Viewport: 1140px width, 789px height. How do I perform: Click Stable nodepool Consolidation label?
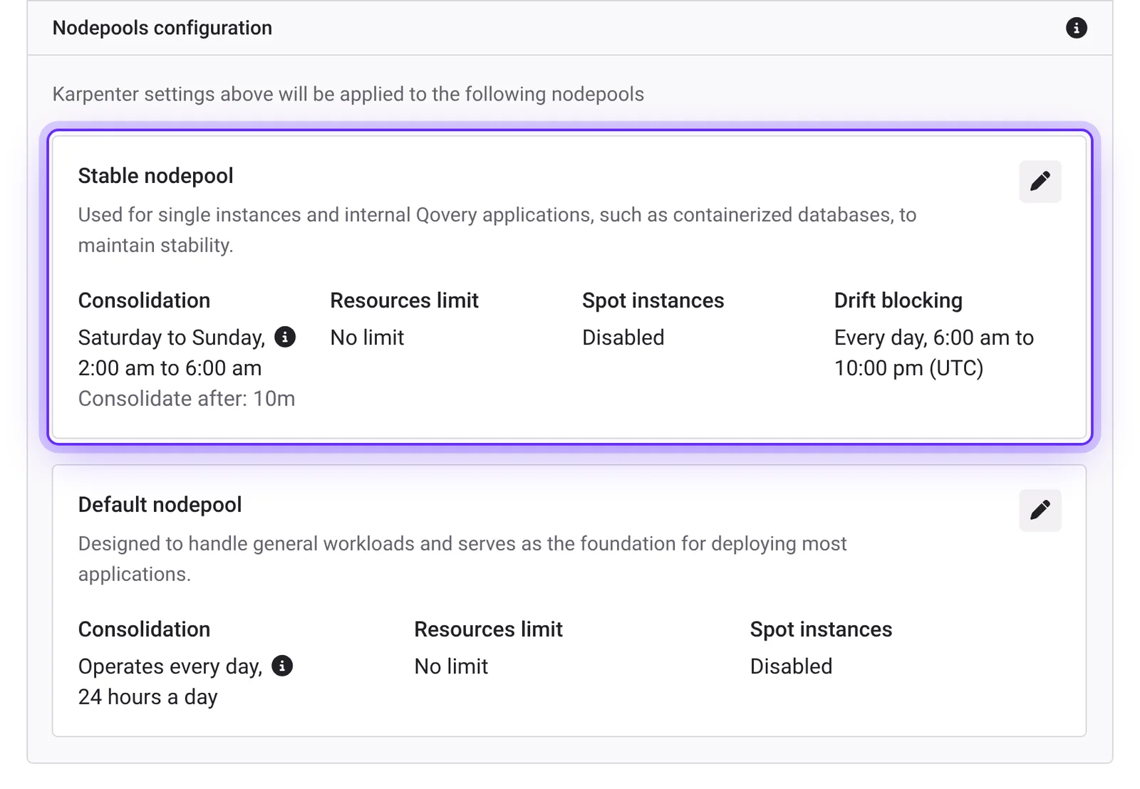(144, 301)
